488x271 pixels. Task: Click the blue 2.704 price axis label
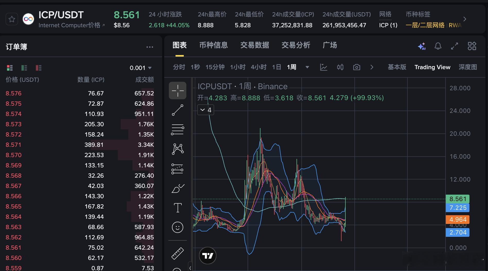(x=458, y=232)
